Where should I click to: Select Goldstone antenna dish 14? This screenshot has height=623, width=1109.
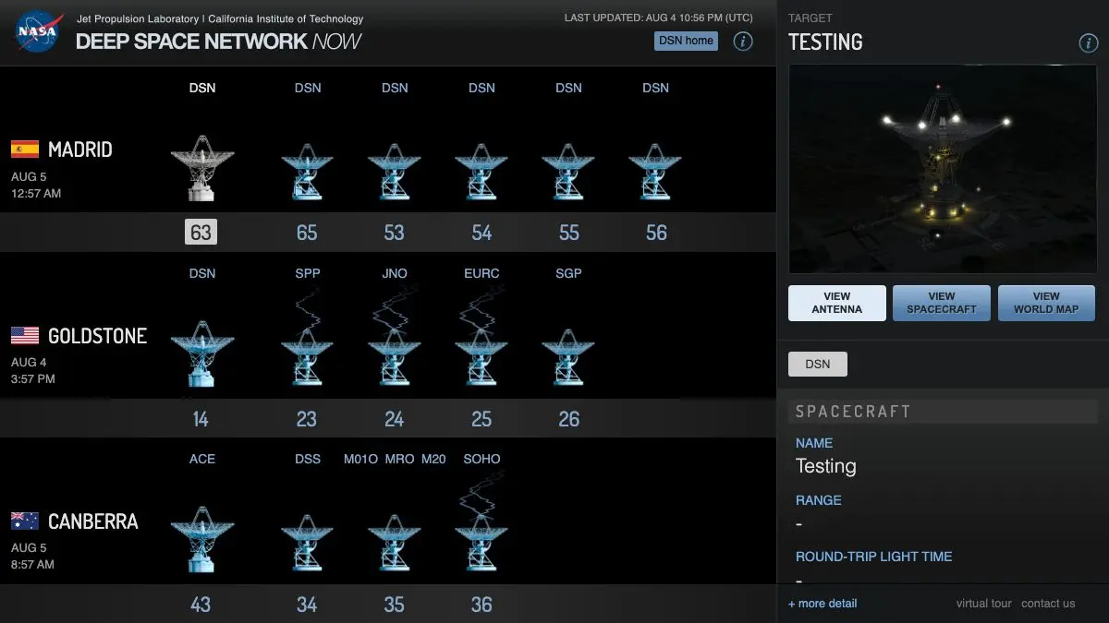click(x=202, y=353)
